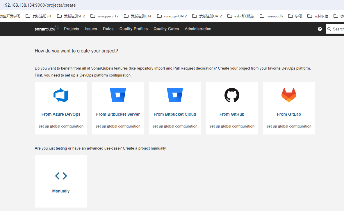Set up global configuration for Bitbucket Server

tap(118, 126)
